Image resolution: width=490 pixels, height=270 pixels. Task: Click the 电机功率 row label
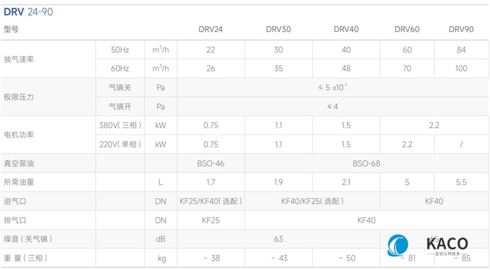coord(18,135)
